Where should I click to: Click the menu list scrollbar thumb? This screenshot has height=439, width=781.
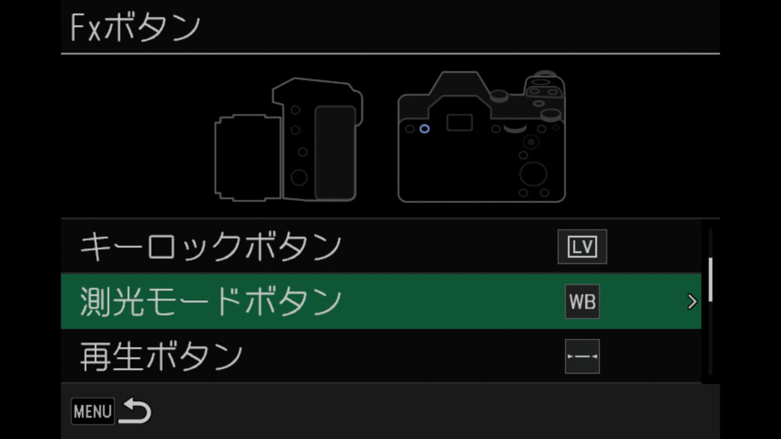point(710,279)
